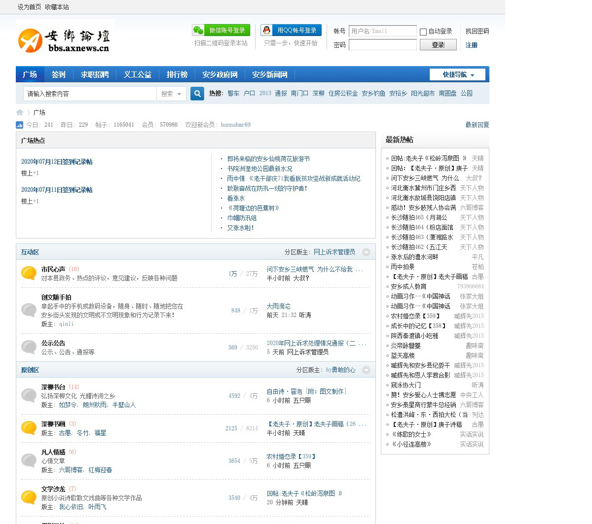Click the 公示公告 forum bubble icon
Image resolution: width=592 pixels, height=524 pixels.
click(x=29, y=347)
